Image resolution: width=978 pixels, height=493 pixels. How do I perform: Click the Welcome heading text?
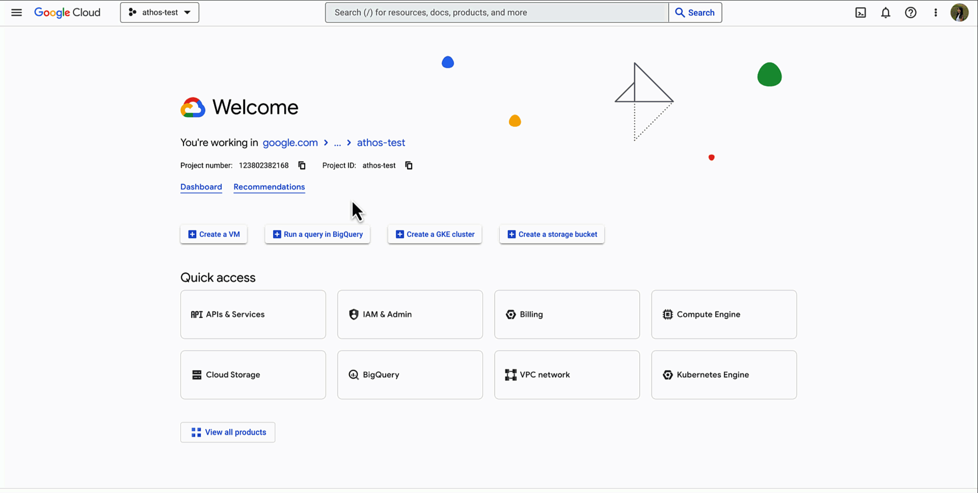[255, 108]
